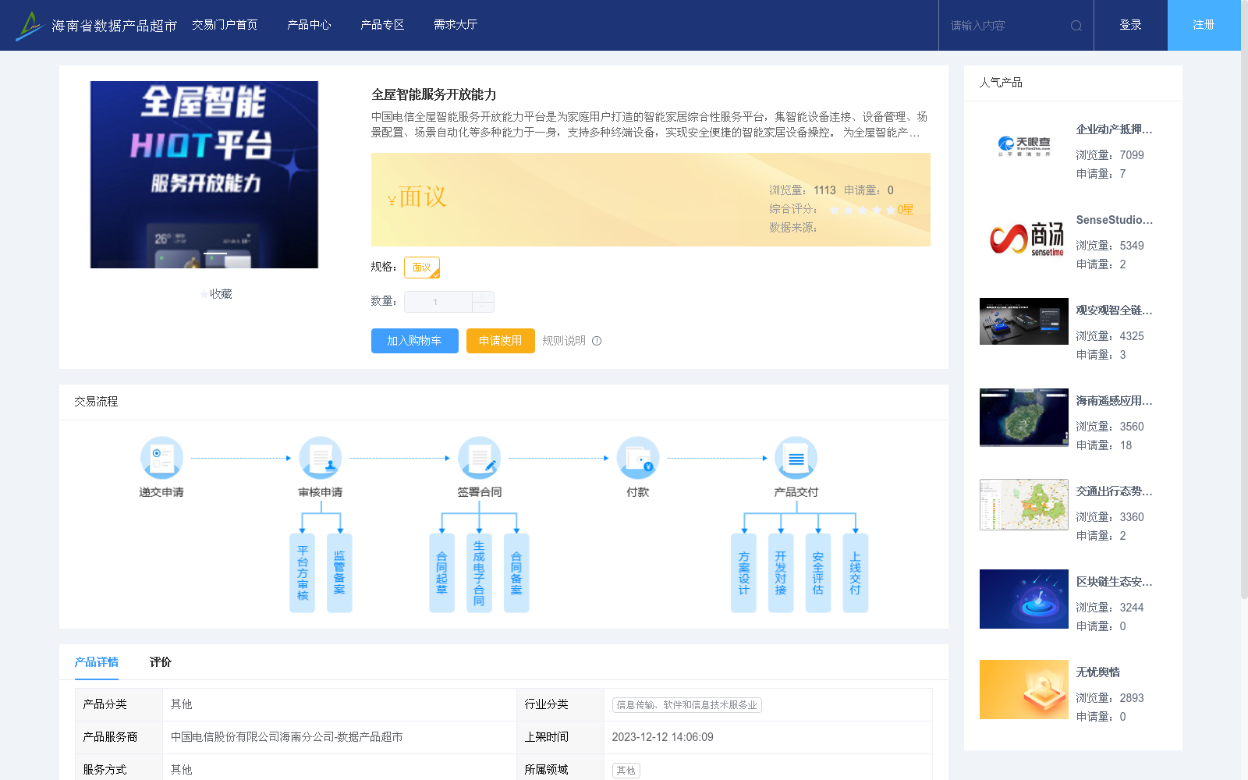Click 加入购物车 button
This screenshot has height=780, width=1248.
415,341
